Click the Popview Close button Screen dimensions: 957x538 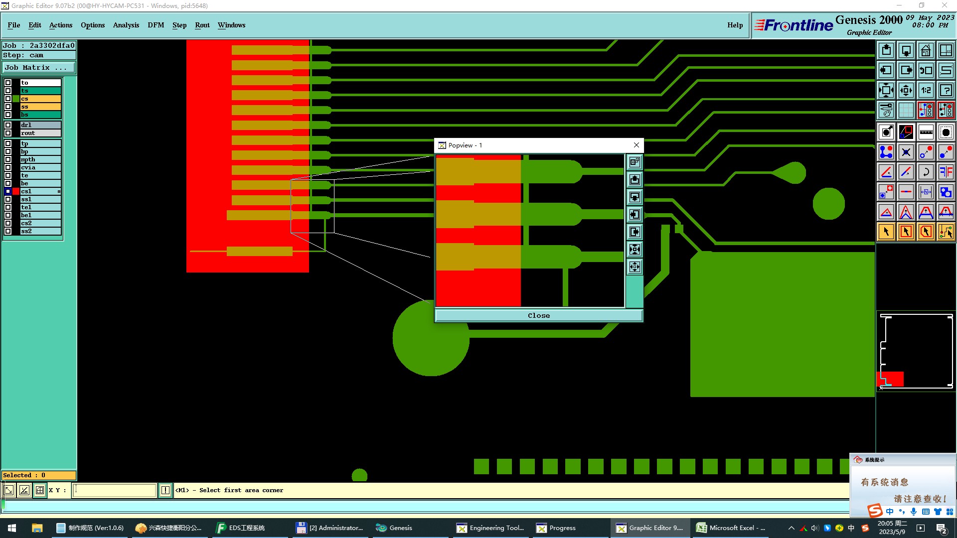pos(538,315)
